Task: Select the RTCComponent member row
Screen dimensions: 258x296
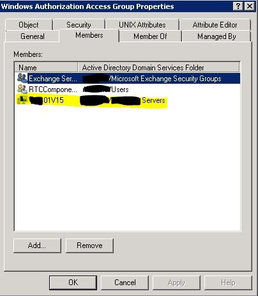Action: click(x=127, y=90)
